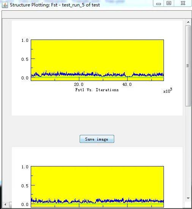Click the window title bar text

tap(55, 5)
